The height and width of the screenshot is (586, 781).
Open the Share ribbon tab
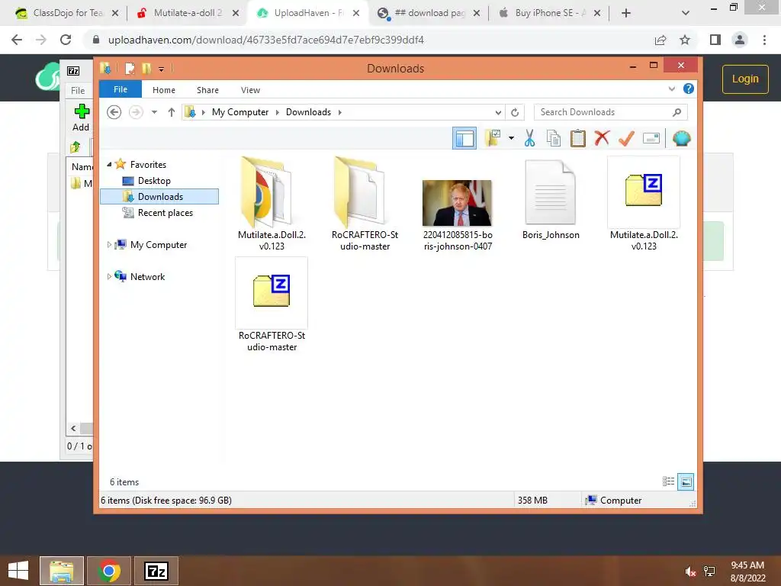point(207,90)
